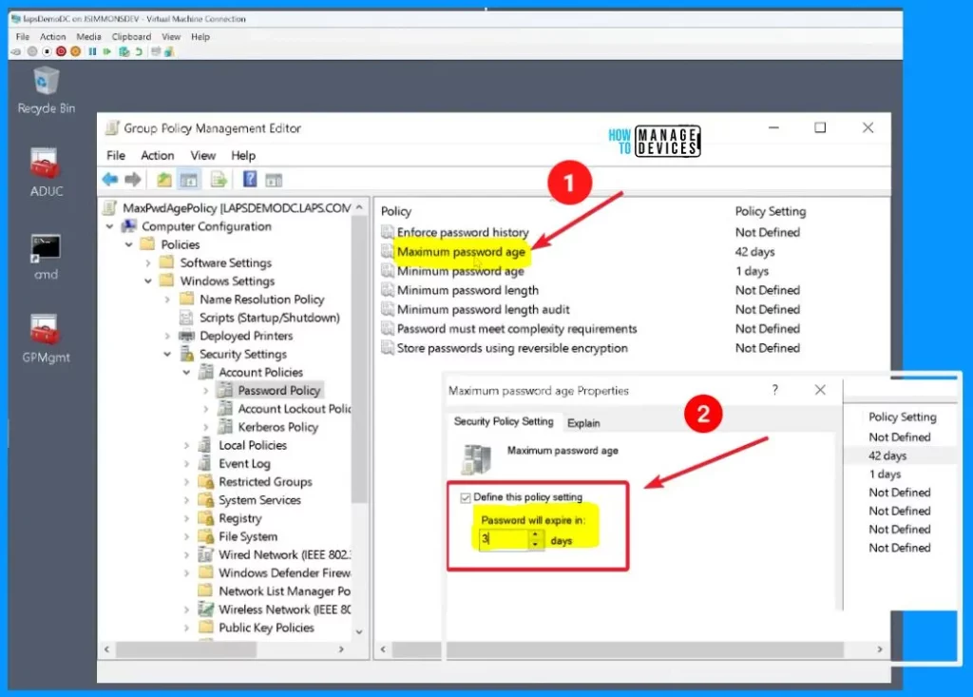The width and height of the screenshot is (973, 697).
Task: Click the Policy Setting column header
Action: (x=770, y=211)
